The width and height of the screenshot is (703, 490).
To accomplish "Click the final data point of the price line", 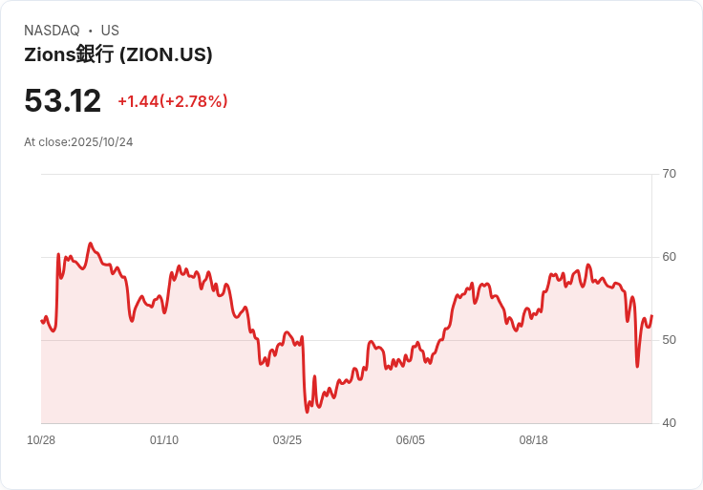I will point(651,315).
